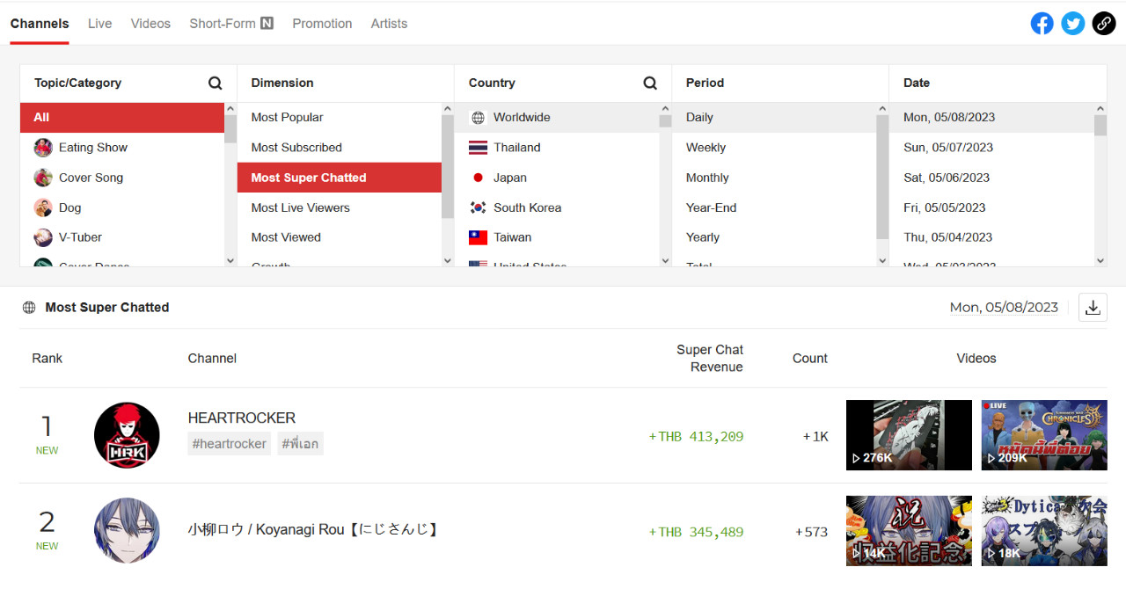Image resolution: width=1126 pixels, height=589 pixels.
Task: Click Eating Show category avatar icon
Action: (x=43, y=148)
